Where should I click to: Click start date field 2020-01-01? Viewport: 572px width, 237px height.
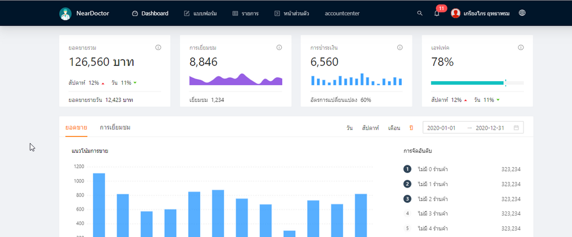441,128
